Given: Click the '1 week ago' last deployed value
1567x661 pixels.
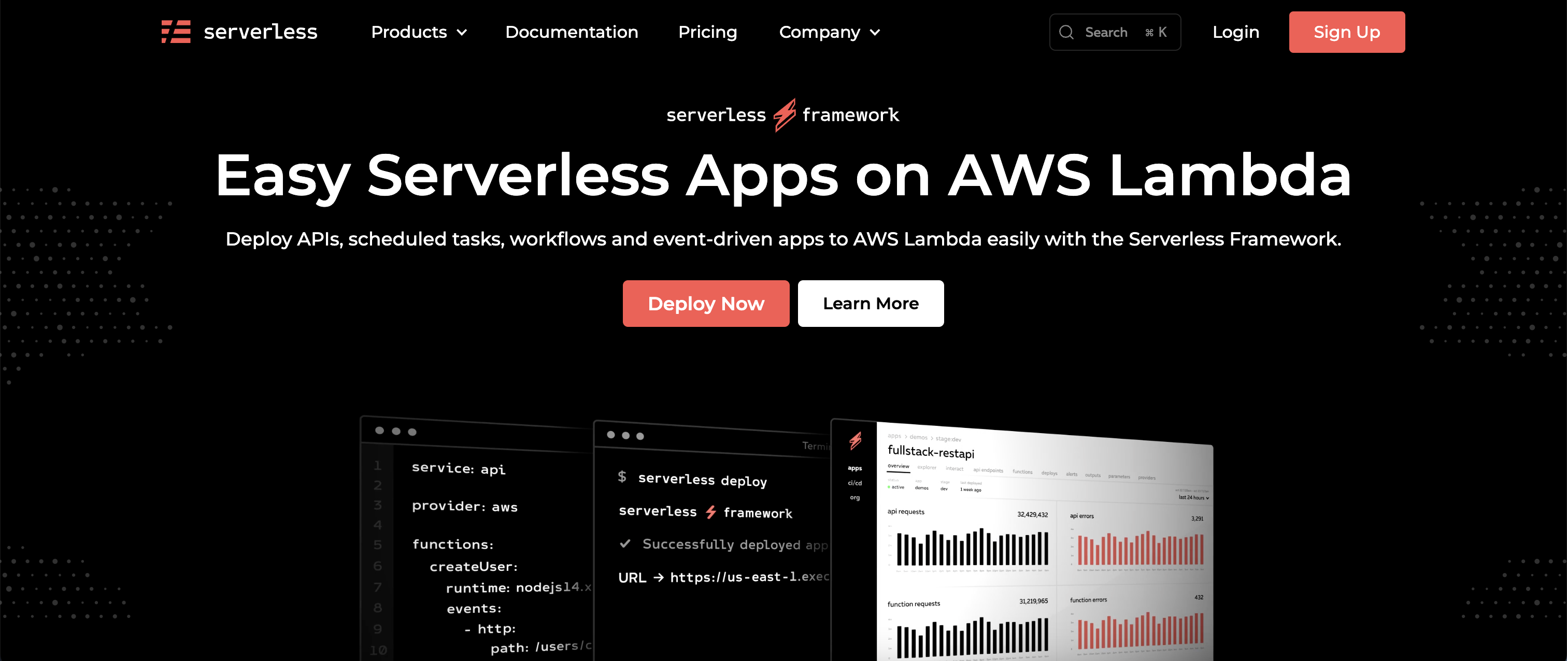Looking at the screenshot, I should [x=970, y=490].
